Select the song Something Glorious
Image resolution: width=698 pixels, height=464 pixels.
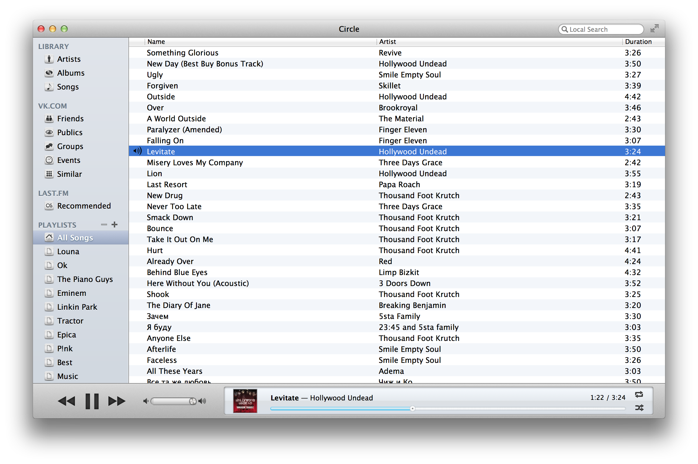397,53
